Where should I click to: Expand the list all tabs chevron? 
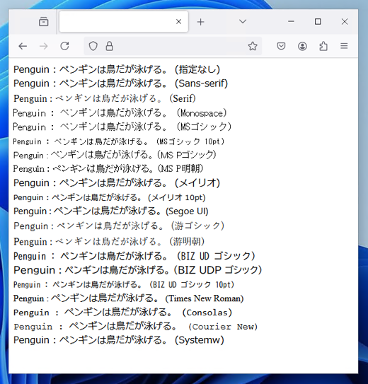point(243,21)
